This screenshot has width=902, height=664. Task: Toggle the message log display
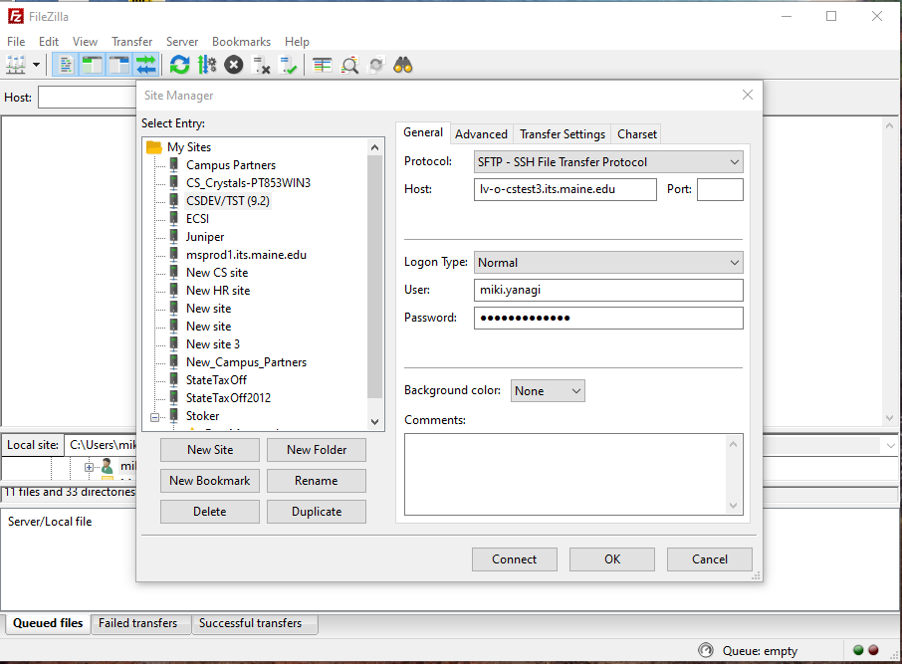66,65
